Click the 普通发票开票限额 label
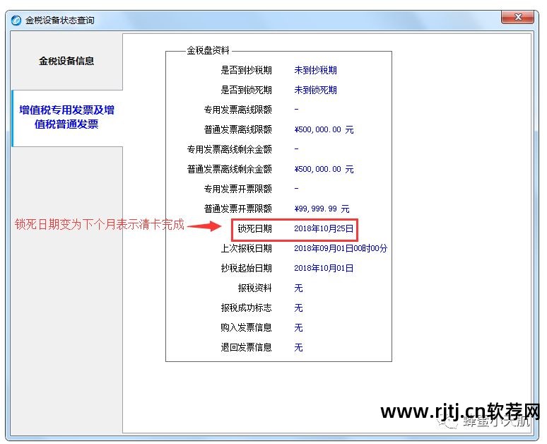547x444 pixels. 237,209
